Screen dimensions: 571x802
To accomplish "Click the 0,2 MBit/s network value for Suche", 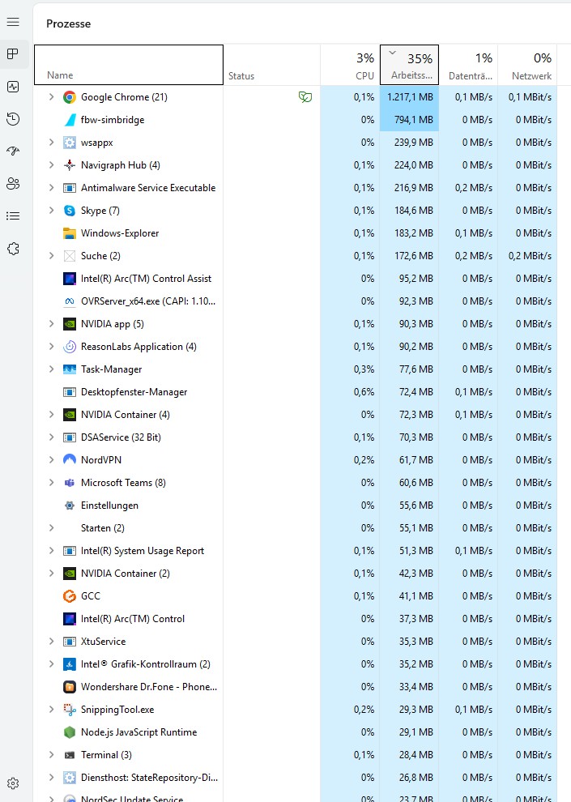I will coord(531,256).
